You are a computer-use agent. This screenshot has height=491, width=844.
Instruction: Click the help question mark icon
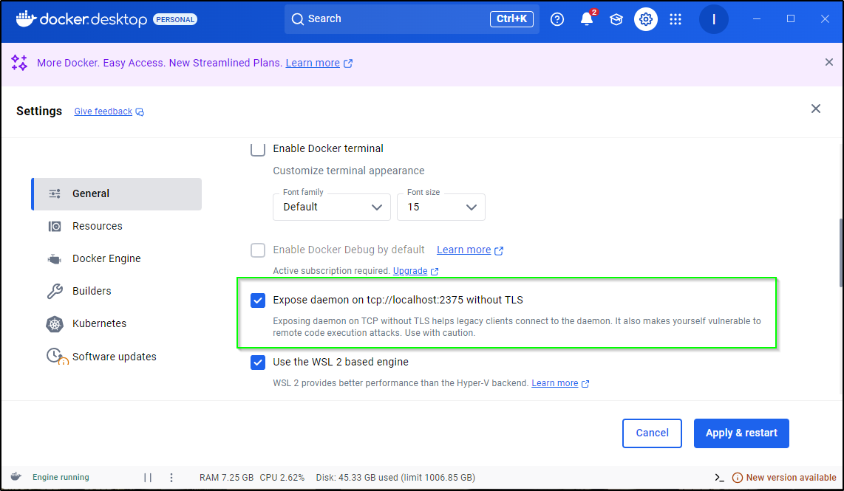tap(557, 19)
